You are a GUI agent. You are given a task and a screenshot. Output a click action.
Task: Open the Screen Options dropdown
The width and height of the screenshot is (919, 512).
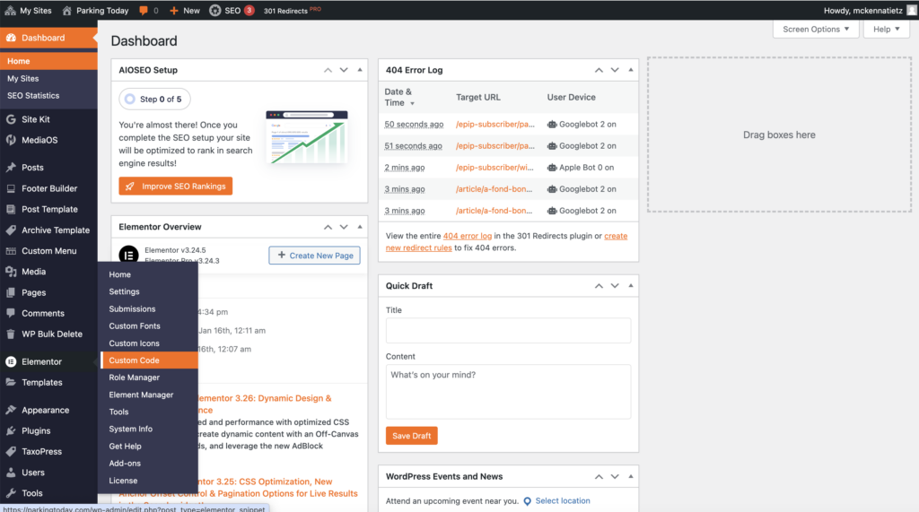816,30
